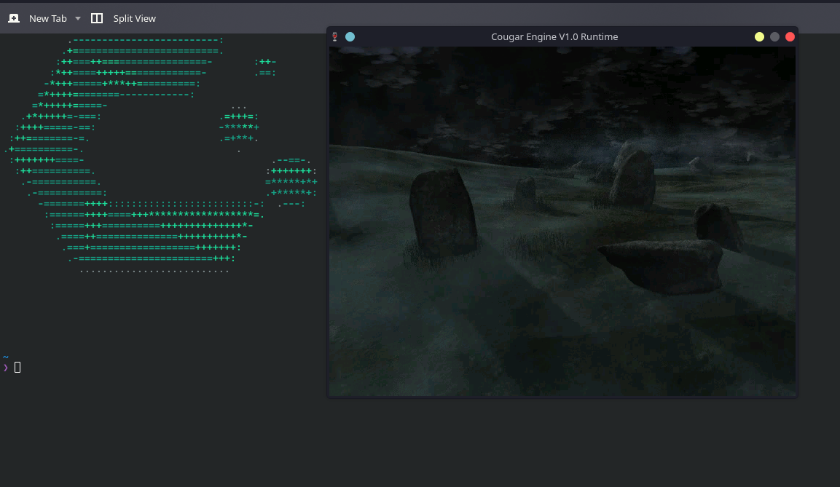
Task: Click the small leaning stone at right
Action: click(718, 226)
